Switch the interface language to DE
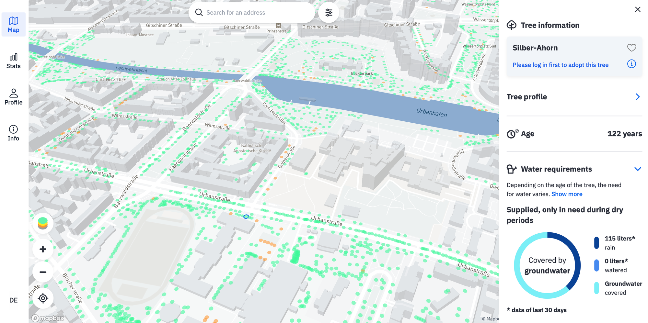This screenshot has height=323, width=648. 13,300
